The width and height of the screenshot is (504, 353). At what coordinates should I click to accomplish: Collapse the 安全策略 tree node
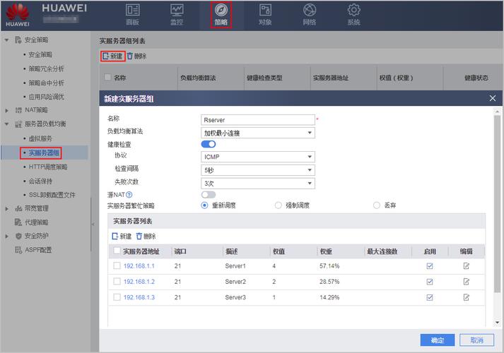[x=7, y=40]
